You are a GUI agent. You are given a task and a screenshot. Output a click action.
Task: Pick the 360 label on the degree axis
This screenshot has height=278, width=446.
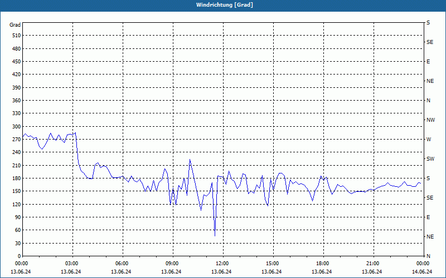click(x=17, y=101)
